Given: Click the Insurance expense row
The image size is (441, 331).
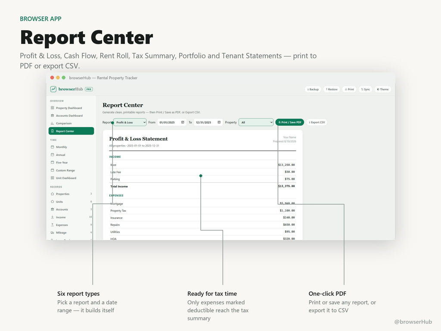Looking at the screenshot, I should pos(202,218).
